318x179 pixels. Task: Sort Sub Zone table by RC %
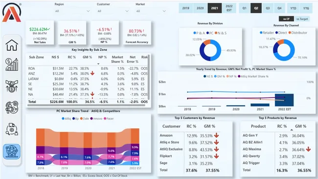[x=71, y=57]
